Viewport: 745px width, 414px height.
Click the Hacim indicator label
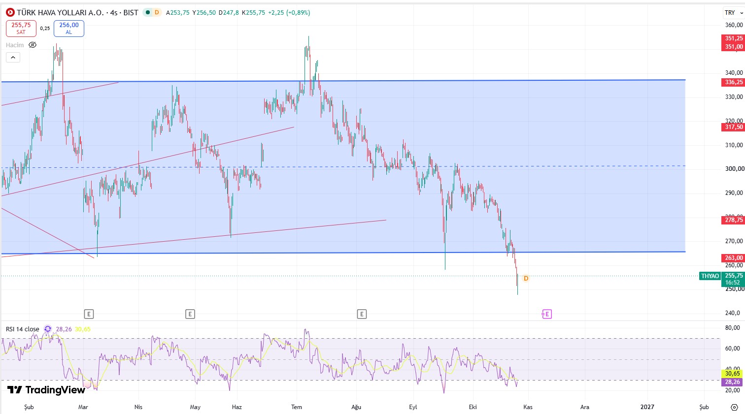[x=15, y=45]
